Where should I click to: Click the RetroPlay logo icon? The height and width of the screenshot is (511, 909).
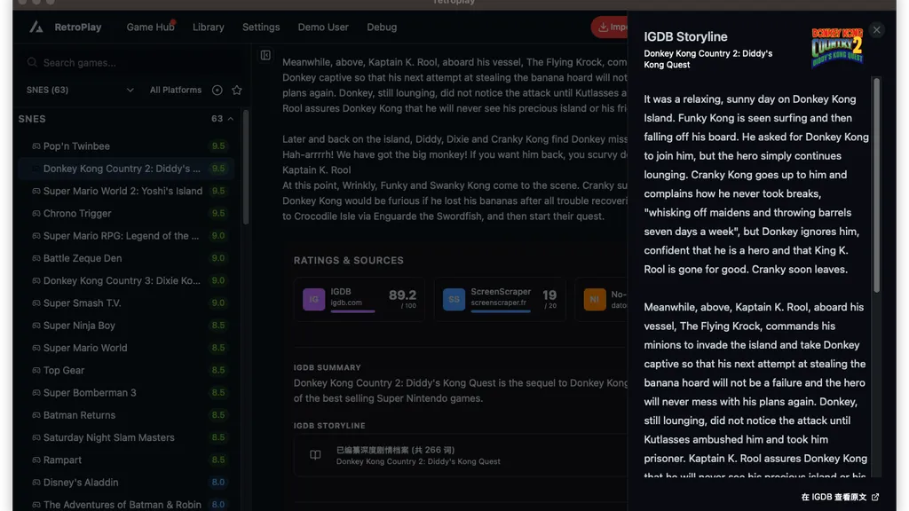36,27
